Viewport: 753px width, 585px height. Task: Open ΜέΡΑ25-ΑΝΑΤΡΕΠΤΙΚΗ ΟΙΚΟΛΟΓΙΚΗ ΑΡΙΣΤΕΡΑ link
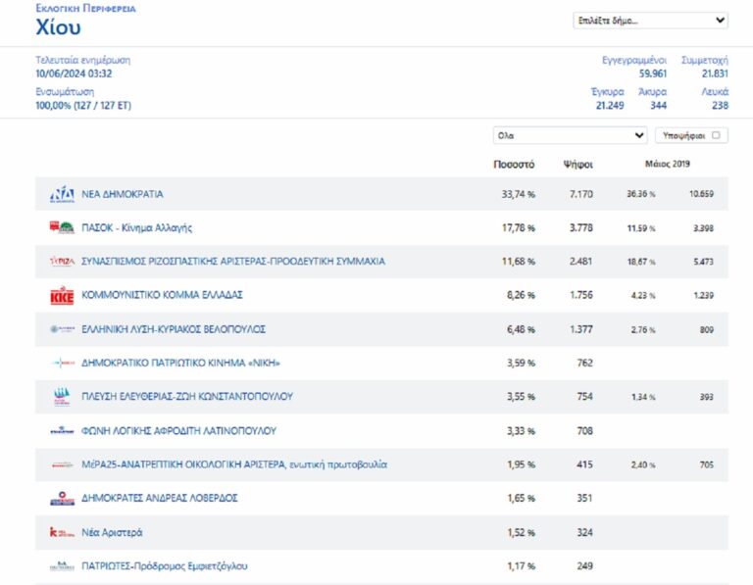[234, 464]
